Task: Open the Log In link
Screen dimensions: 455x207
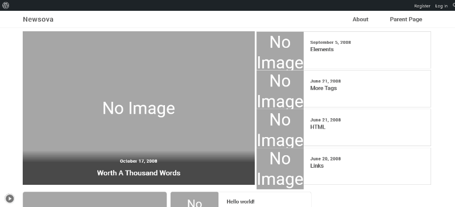Action: point(441,6)
